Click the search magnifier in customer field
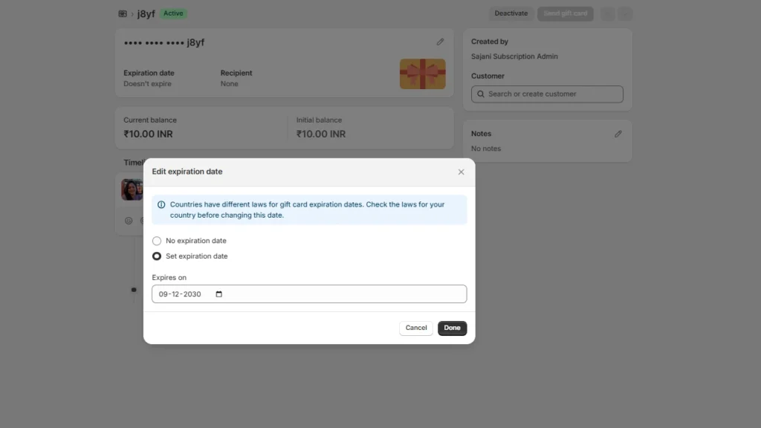The image size is (761, 428). click(x=482, y=94)
